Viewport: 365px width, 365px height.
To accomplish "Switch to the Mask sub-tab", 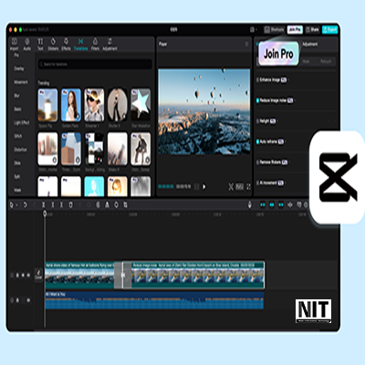I will (306, 61).
